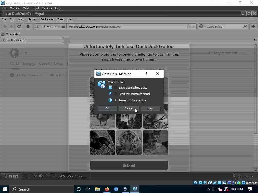Click the 'o at DuckDuckGo - M…' XP taskbar button

point(70,176)
